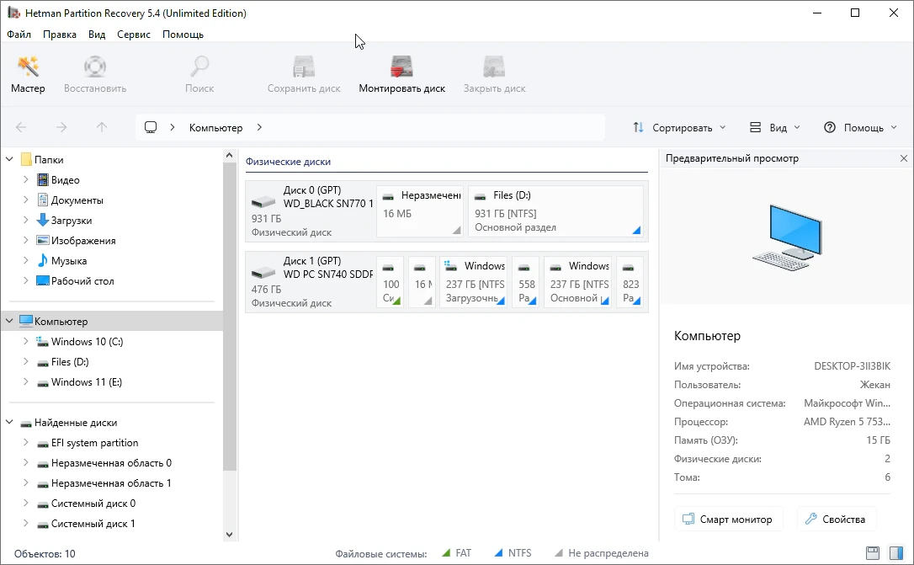Expand the Документы folder
The width and height of the screenshot is (914, 565).
click(25, 200)
